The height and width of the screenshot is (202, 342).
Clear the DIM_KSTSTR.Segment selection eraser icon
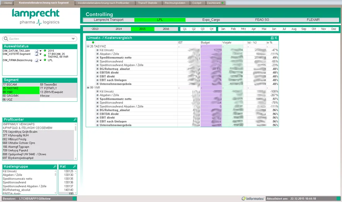(x=37, y=54)
